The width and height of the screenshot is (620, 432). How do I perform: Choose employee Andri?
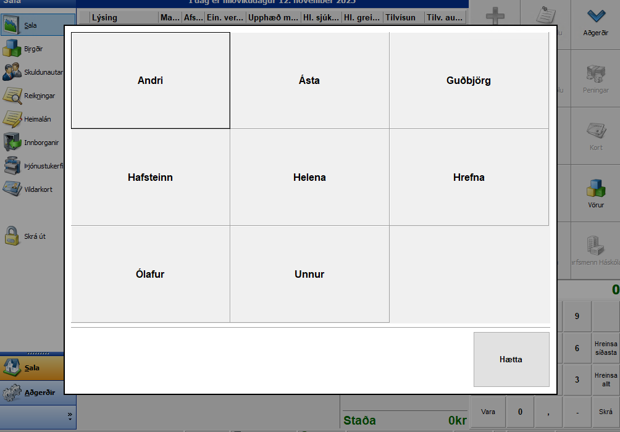pos(150,80)
